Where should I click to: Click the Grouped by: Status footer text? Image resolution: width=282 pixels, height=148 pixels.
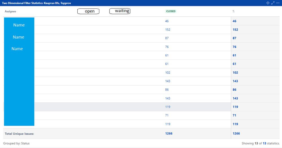click(x=16, y=143)
